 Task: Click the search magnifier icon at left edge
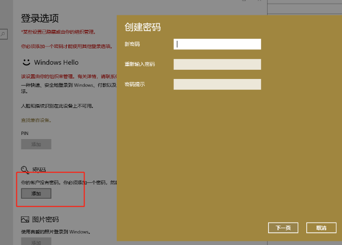coord(3,34)
